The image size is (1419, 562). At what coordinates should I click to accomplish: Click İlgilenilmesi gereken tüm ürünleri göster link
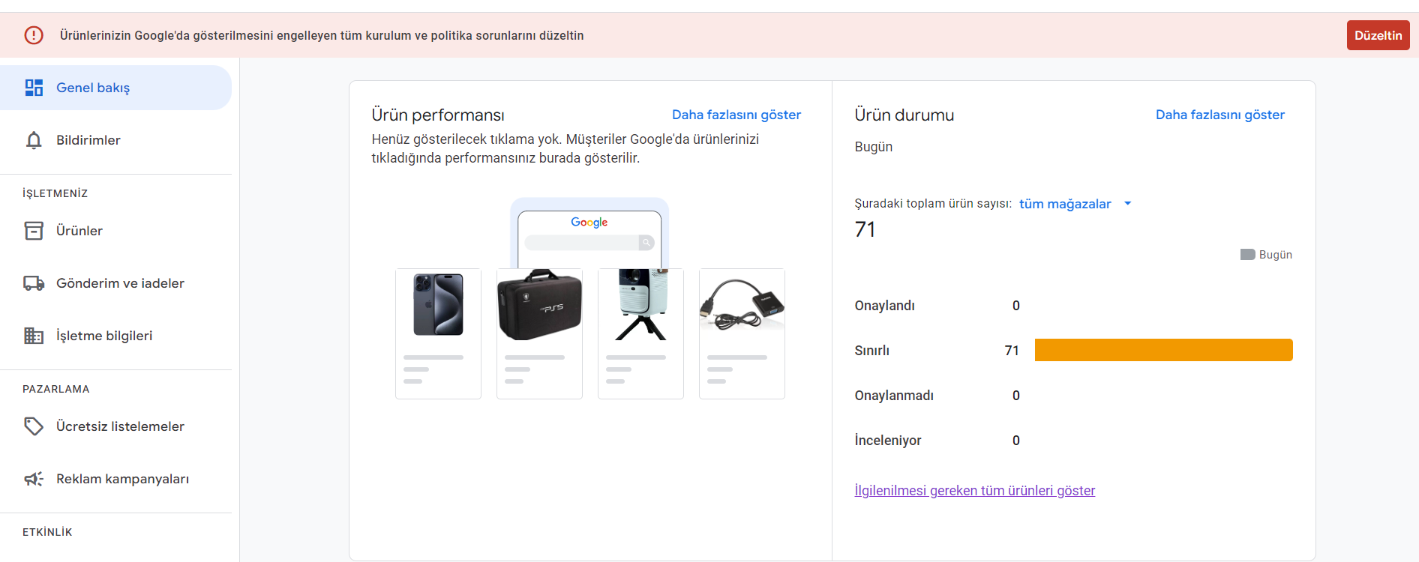coord(975,491)
